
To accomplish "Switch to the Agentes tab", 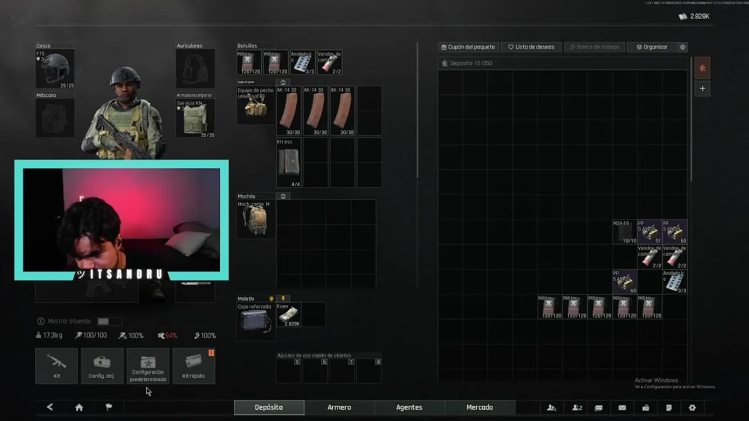I will [x=409, y=408].
